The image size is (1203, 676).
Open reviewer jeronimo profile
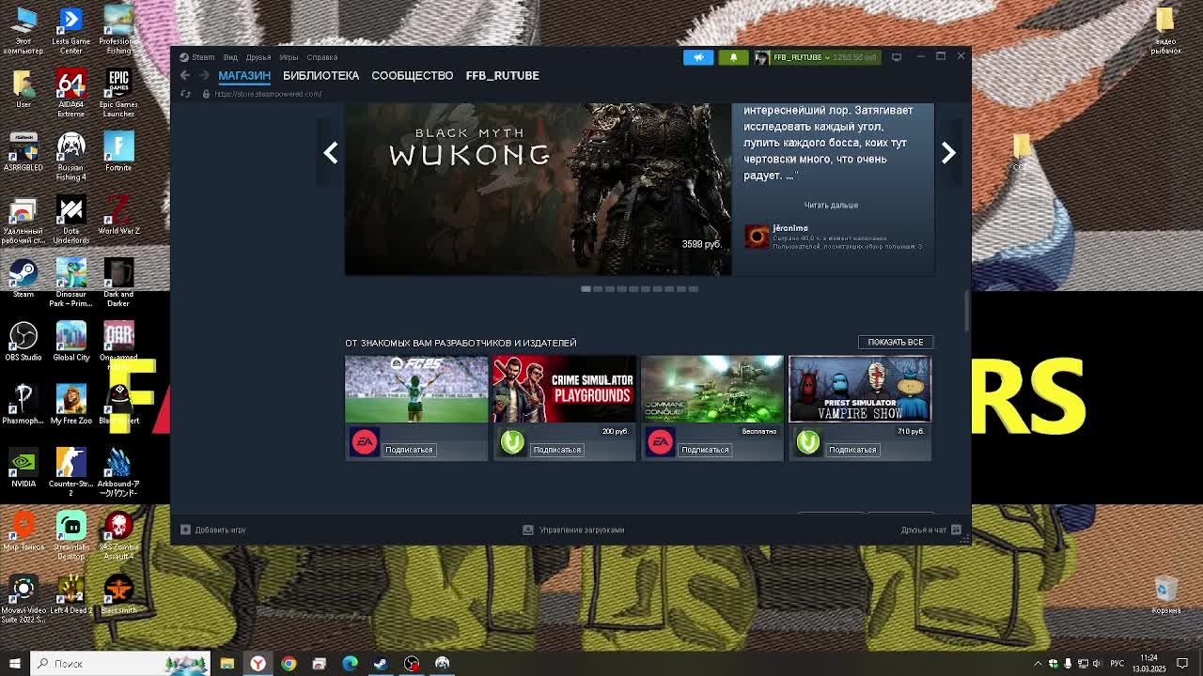coord(789,228)
